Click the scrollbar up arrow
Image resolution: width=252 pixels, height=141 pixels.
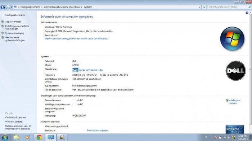coord(250,13)
